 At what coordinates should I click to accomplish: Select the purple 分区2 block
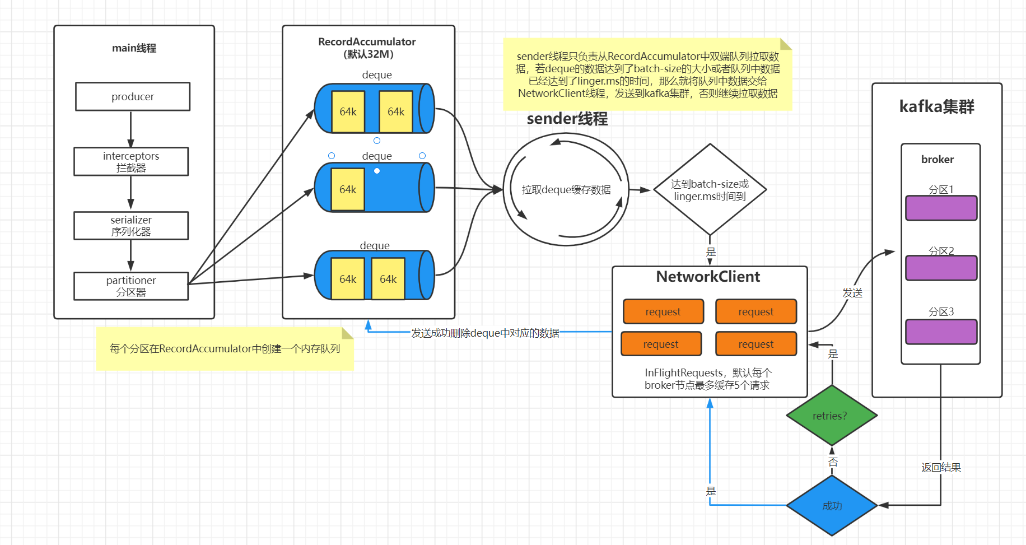(x=941, y=268)
